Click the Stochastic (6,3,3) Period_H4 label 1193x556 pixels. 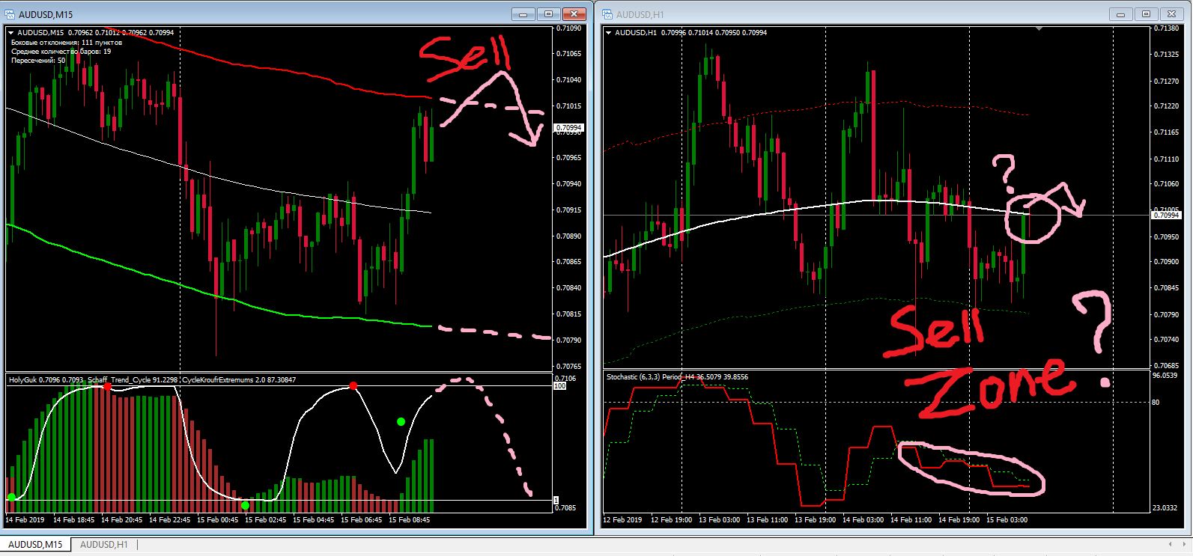coord(677,377)
